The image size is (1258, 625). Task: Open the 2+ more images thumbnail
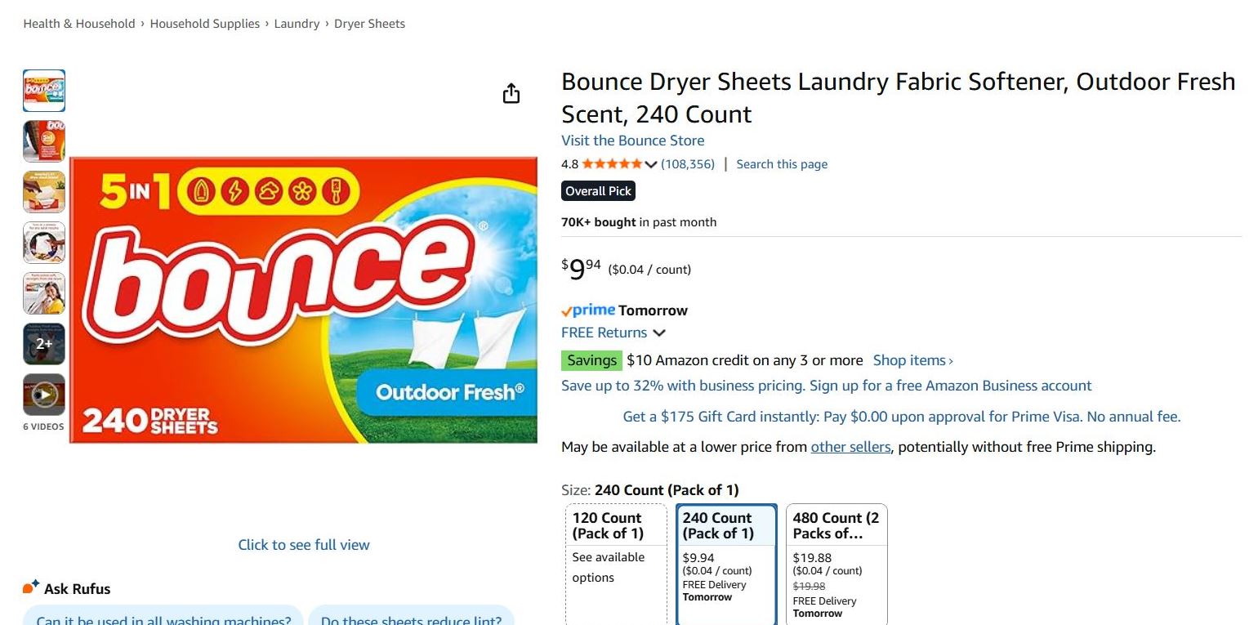pyautogui.click(x=44, y=344)
